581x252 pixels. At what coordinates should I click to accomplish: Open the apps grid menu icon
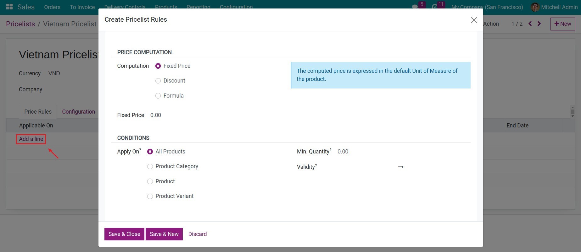pos(9,7)
